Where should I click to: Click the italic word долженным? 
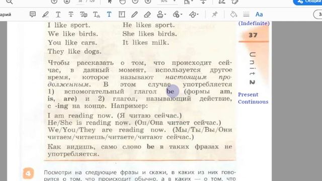(69, 84)
